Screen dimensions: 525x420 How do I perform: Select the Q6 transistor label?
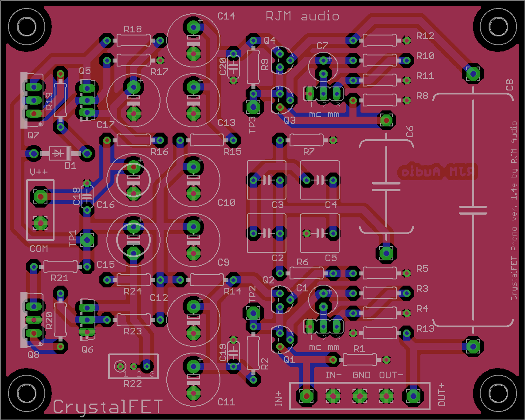point(87,349)
